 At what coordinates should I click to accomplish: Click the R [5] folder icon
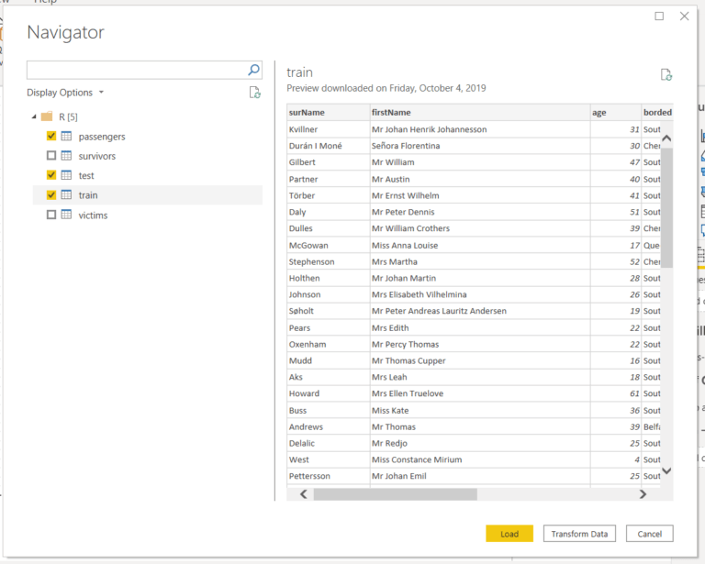tap(47, 116)
